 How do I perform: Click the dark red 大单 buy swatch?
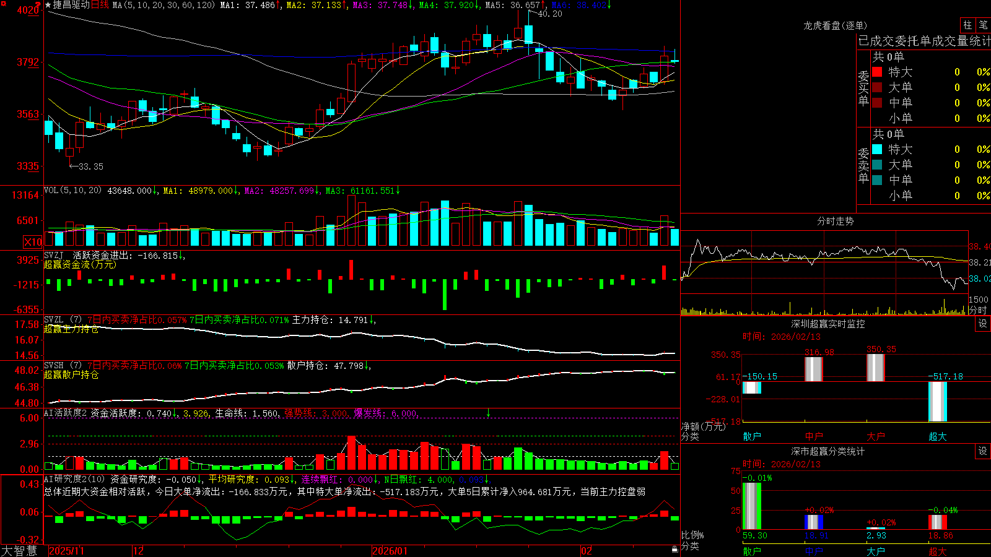(x=877, y=87)
